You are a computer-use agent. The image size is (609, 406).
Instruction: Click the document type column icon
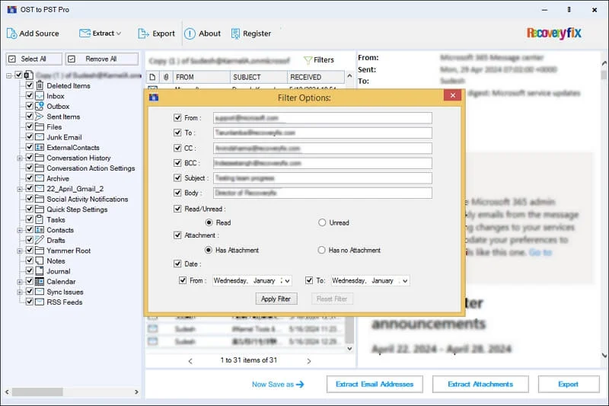tap(153, 77)
